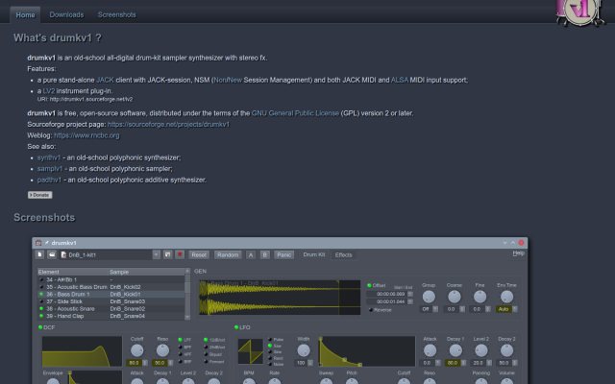Select the 12dB/oct slope radio
The image size is (615, 384).
coord(214,340)
